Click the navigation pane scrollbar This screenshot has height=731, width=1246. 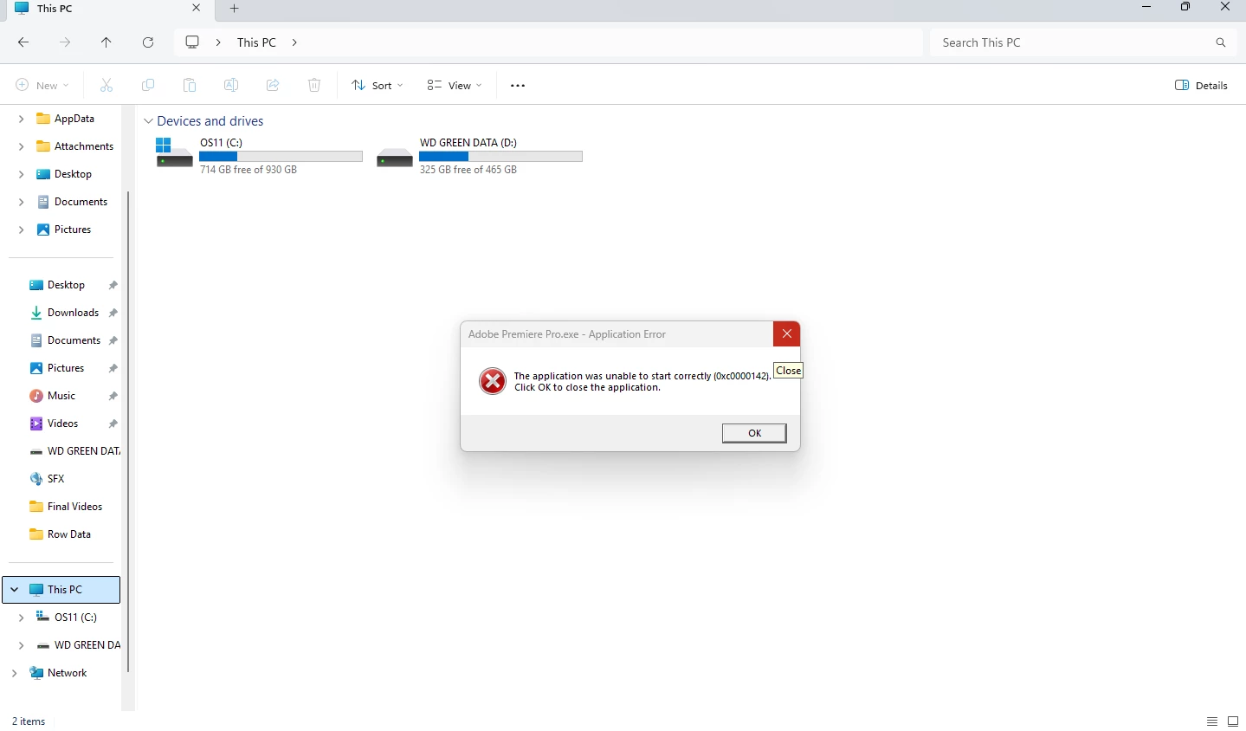pos(128,431)
